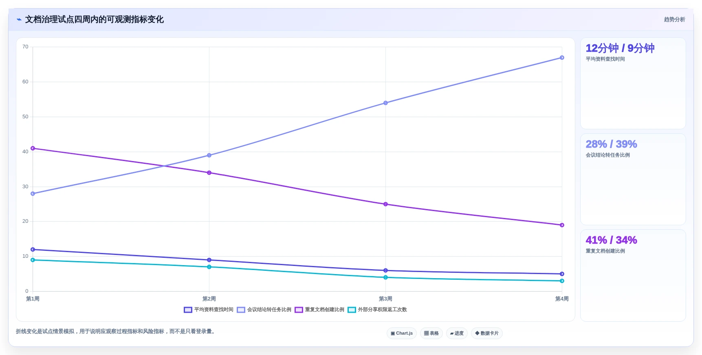
Task: Hide the 外部分享权限返工次数 series via legend
Action: click(352, 310)
